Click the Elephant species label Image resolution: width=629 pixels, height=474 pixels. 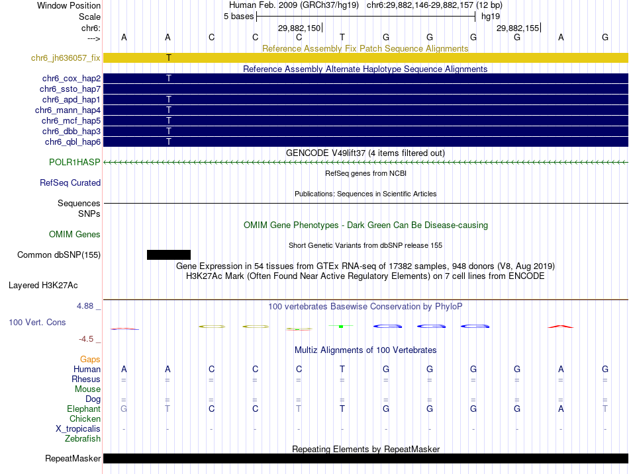83,409
